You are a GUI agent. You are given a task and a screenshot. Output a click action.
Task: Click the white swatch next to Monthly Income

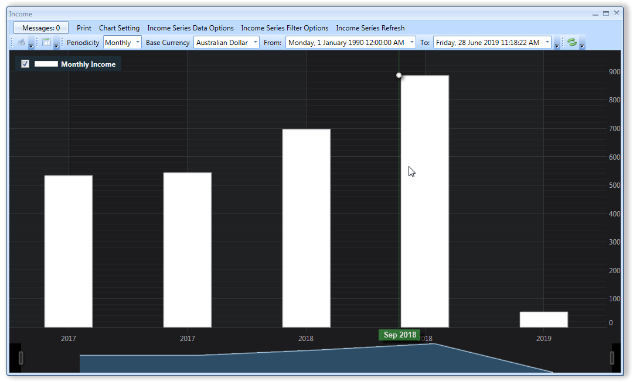point(46,64)
